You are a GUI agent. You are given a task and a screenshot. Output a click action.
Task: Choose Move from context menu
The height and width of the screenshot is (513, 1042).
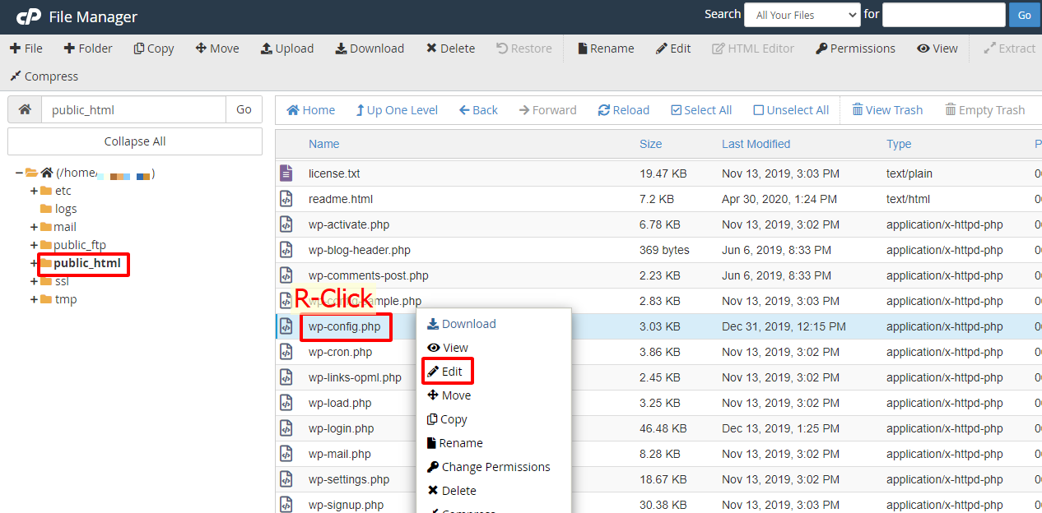[x=449, y=395]
